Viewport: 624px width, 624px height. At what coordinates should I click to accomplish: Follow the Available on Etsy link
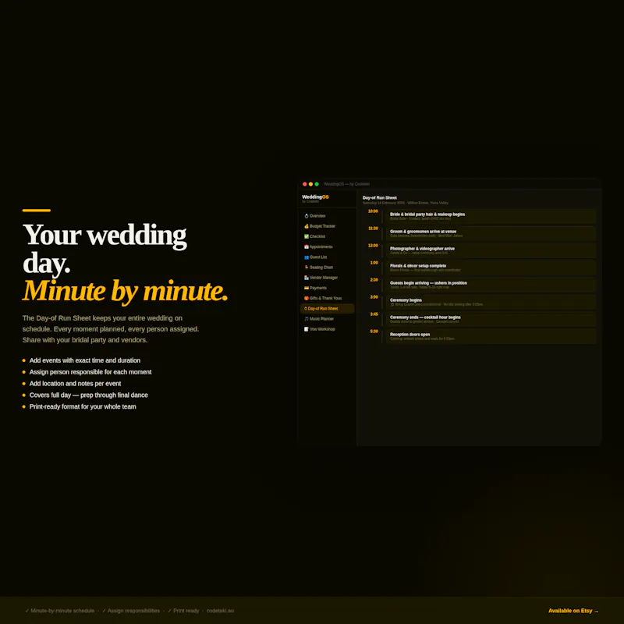coord(573,611)
